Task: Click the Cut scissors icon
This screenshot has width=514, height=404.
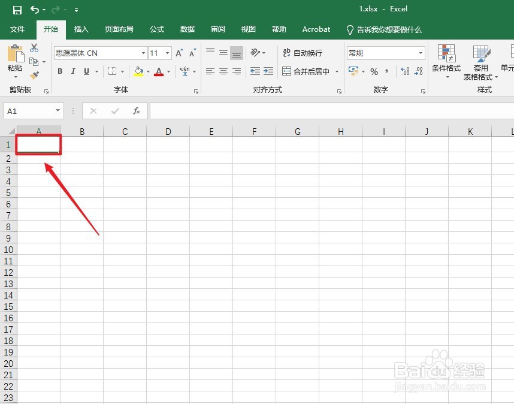Action: [34, 48]
